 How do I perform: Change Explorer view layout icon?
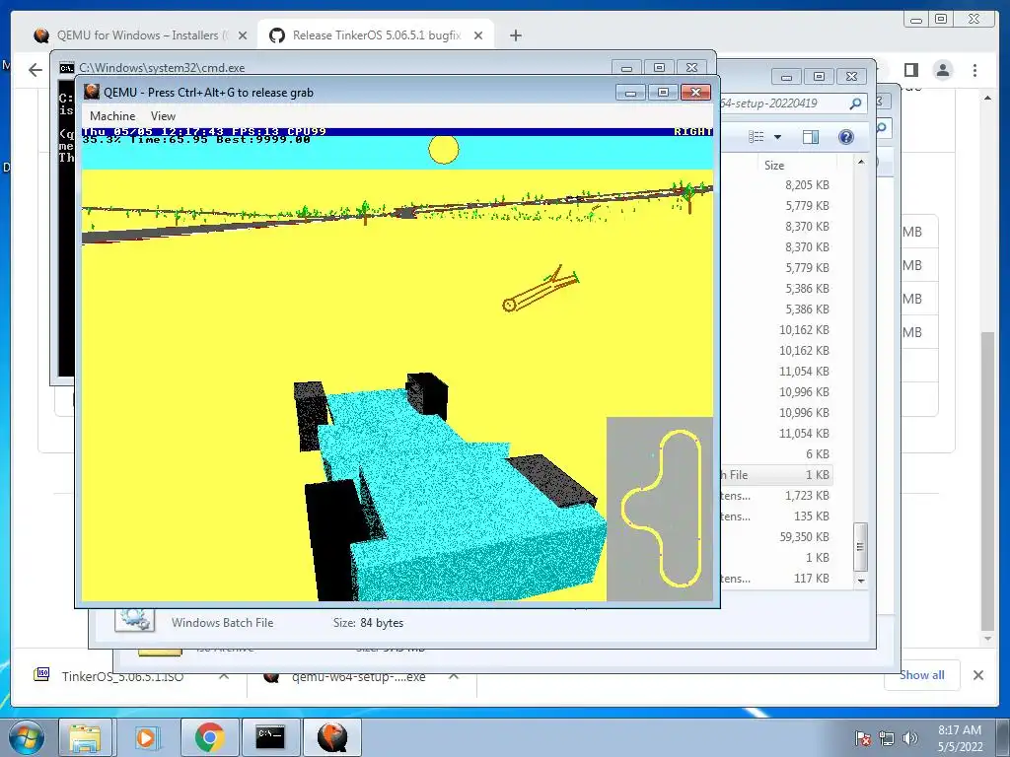point(757,136)
